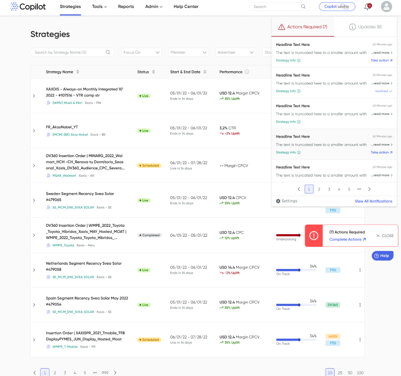Open the Tools menu

(99, 7)
